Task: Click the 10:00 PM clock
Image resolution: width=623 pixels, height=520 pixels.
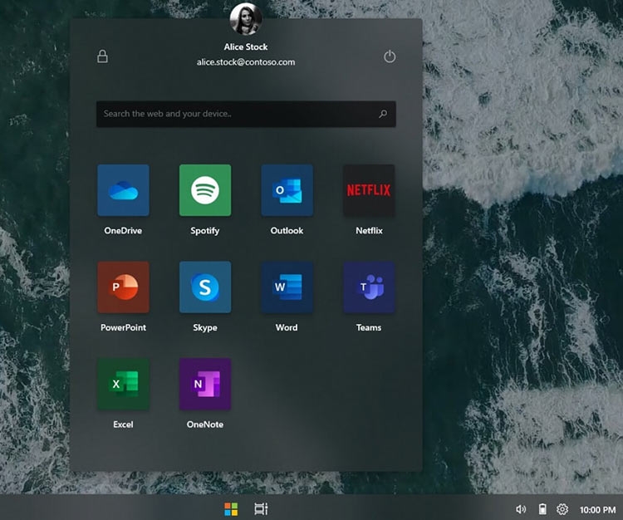Action: tap(597, 509)
